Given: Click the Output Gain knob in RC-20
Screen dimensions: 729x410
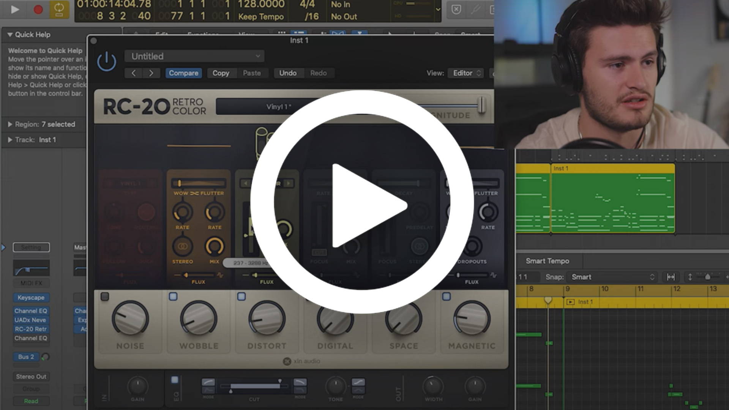Looking at the screenshot, I should [475, 386].
